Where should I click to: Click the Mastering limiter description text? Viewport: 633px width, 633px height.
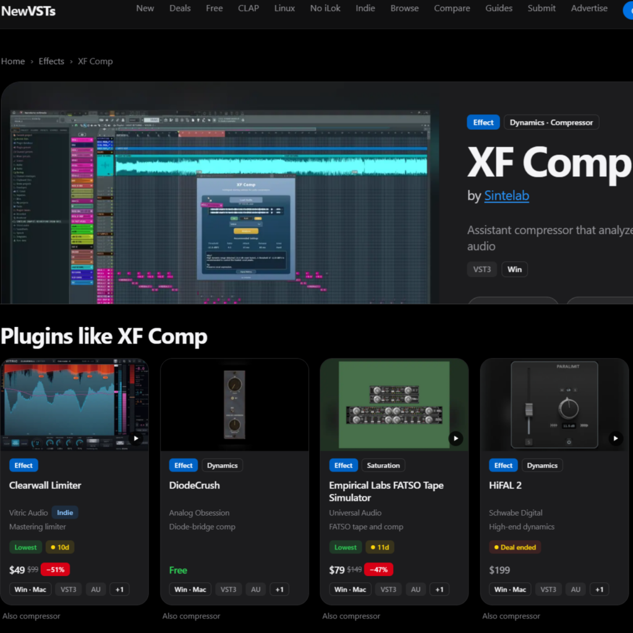point(38,527)
